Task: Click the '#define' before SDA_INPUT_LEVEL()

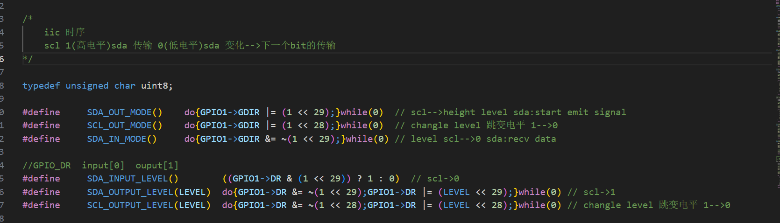Action: pyautogui.click(x=41, y=179)
